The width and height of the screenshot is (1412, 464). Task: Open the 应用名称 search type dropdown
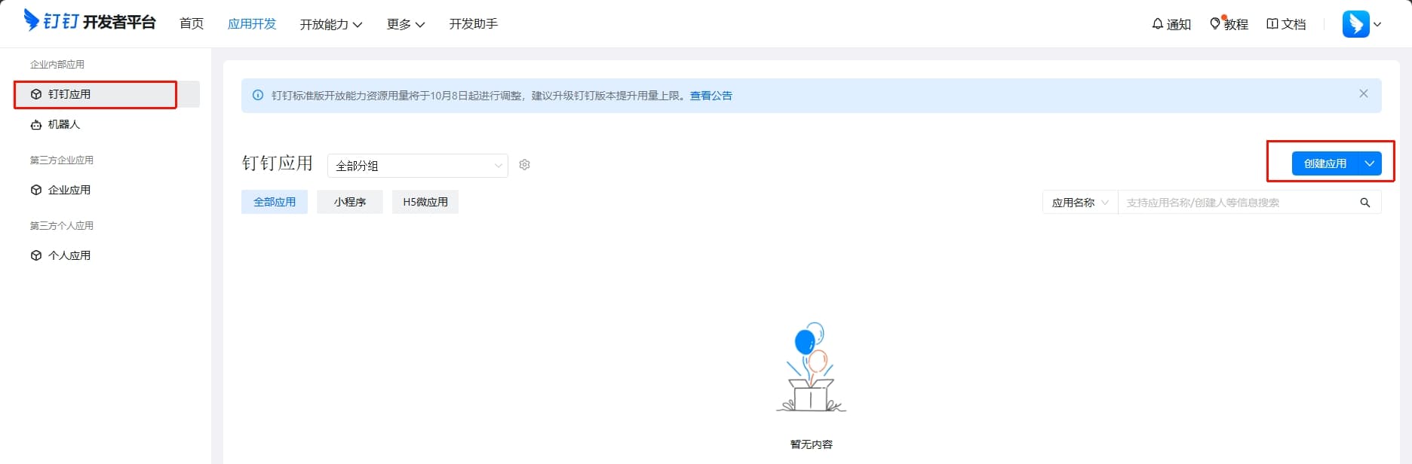point(1080,203)
